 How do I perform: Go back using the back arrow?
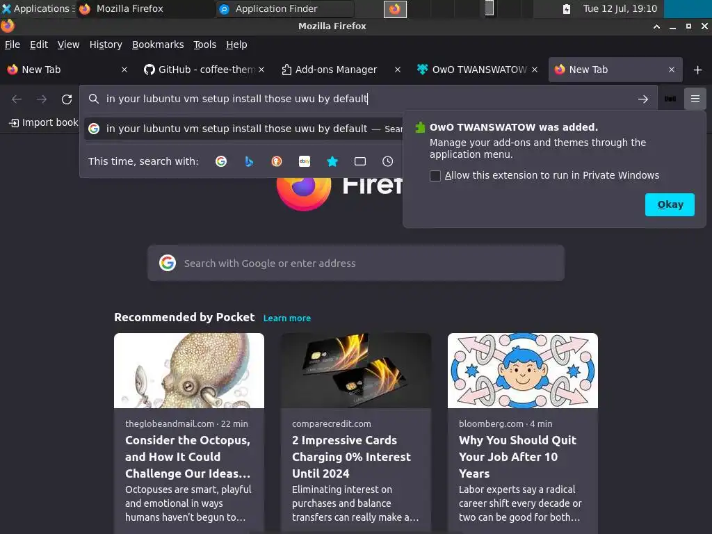tap(17, 99)
